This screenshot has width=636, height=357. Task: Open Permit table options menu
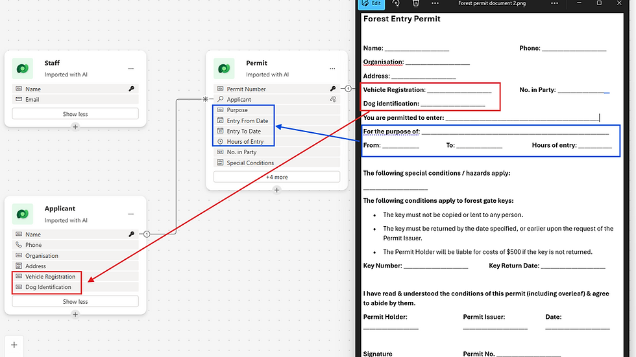click(332, 69)
